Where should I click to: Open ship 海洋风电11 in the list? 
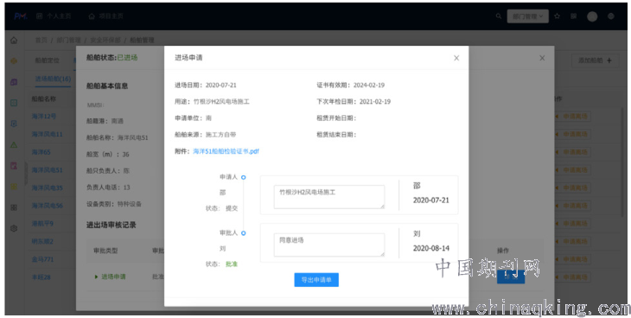point(47,134)
